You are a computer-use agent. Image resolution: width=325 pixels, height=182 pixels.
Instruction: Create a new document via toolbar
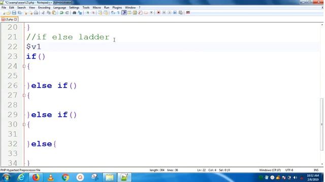4,13
